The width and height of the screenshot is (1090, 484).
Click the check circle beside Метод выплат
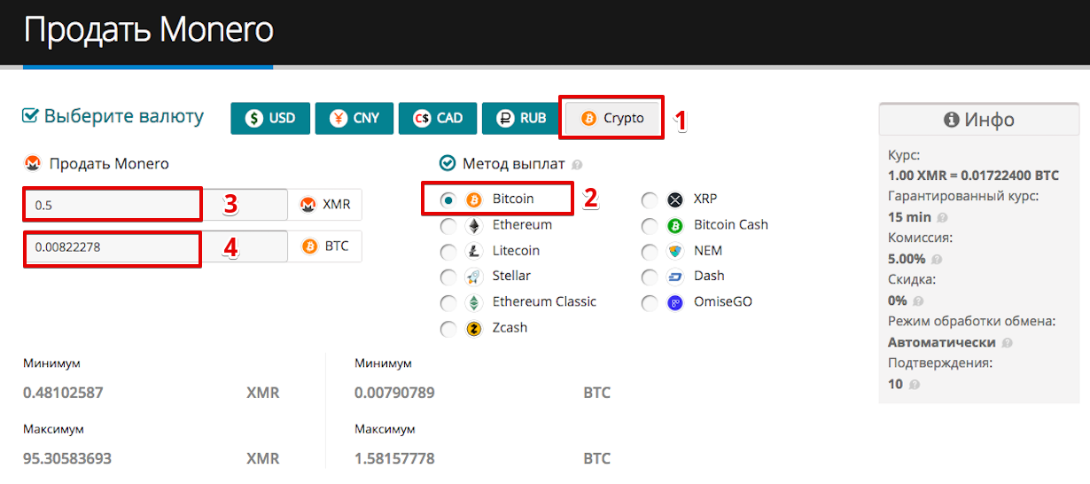pyautogui.click(x=448, y=163)
